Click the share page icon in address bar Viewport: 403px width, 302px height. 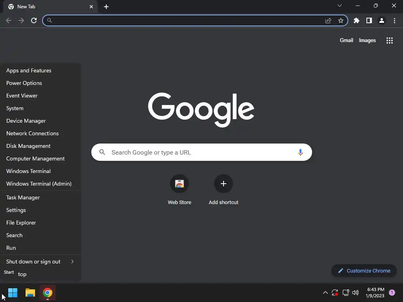coord(328,20)
